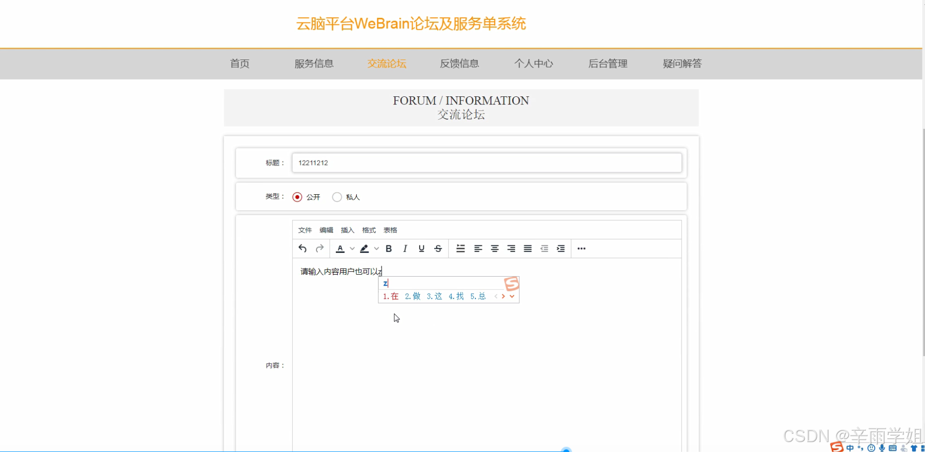Choose candidate 3.这
This screenshot has height=452, width=925.
pyautogui.click(x=434, y=297)
